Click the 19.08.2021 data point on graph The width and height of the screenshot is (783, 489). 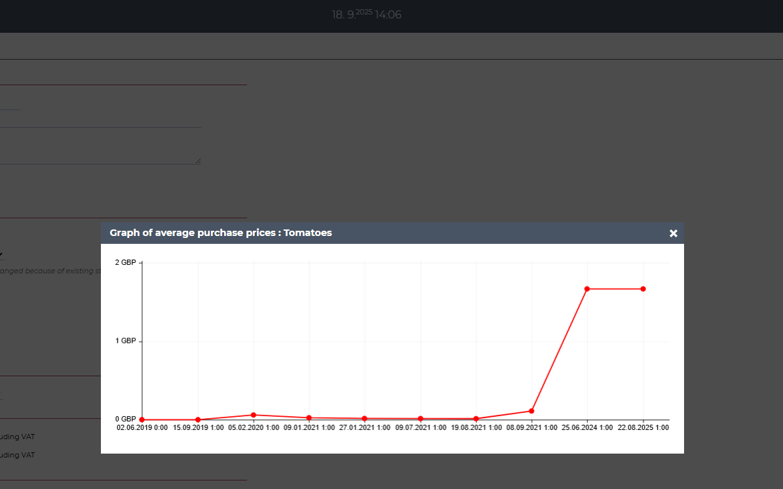[x=476, y=419]
